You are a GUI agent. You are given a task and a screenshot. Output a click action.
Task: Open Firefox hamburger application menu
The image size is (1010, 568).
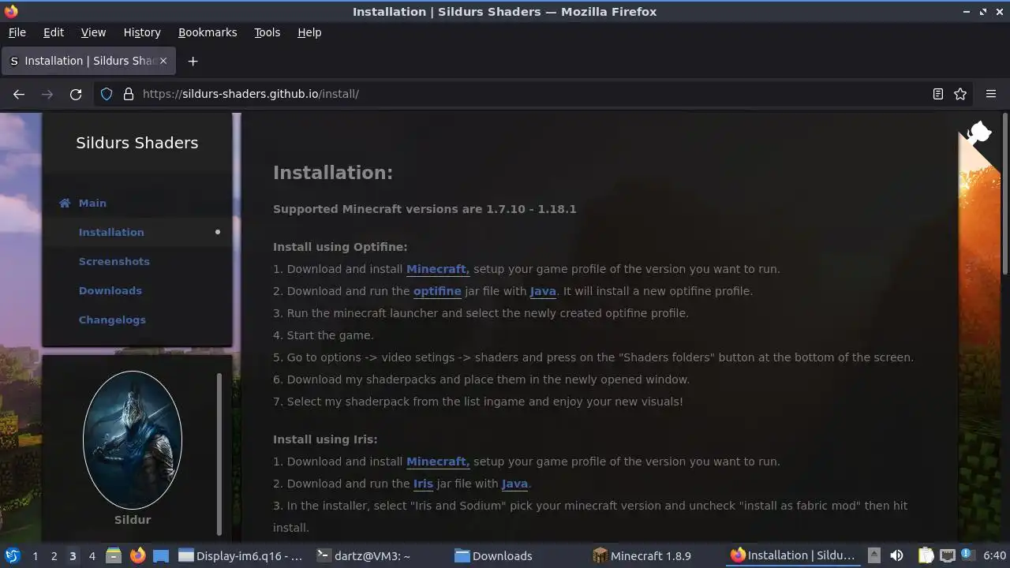tap(991, 94)
